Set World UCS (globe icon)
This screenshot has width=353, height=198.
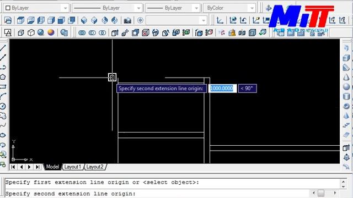click(233, 20)
